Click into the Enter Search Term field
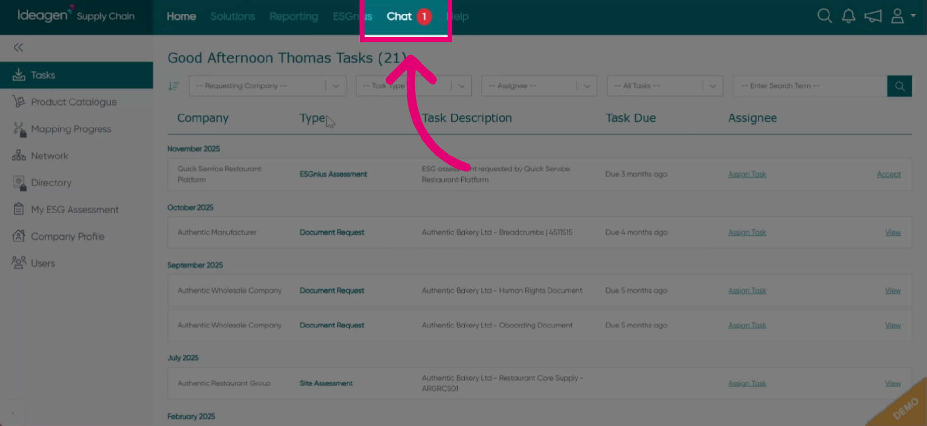The width and height of the screenshot is (927, 426). tap(810, 86)
